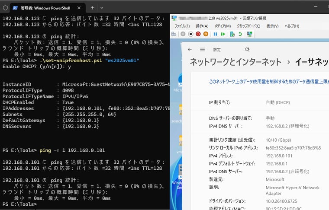Click the DNSServers {192.168.0.2} row
Image resolution: width=329 pixels, height=210 pixels.
pyautogui.click(x=51, y=127)
